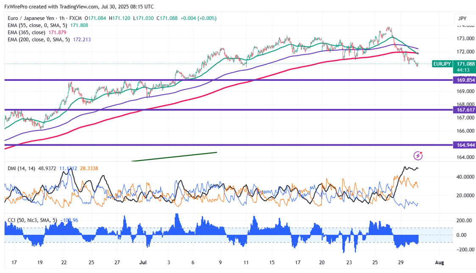
Task: Click the JPY currency button
Action: 462,19
